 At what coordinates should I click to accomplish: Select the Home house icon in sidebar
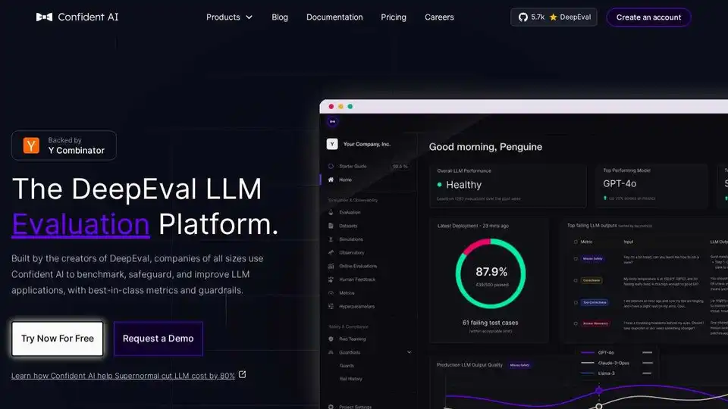[331, 180]
